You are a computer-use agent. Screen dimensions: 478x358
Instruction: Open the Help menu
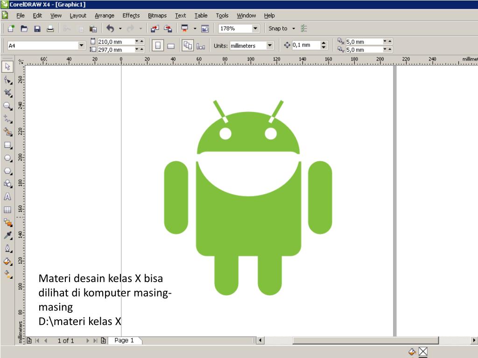269,15
